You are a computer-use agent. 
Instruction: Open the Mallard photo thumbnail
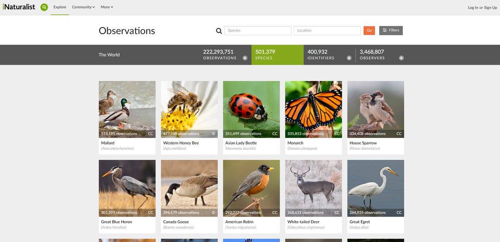click(127, 109)
